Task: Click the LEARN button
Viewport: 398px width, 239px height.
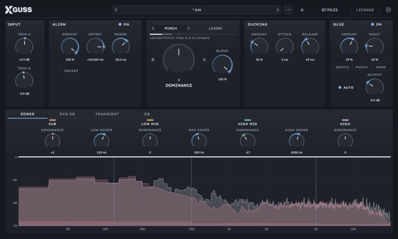Action: pyautogui.click(x=215, y=28)
